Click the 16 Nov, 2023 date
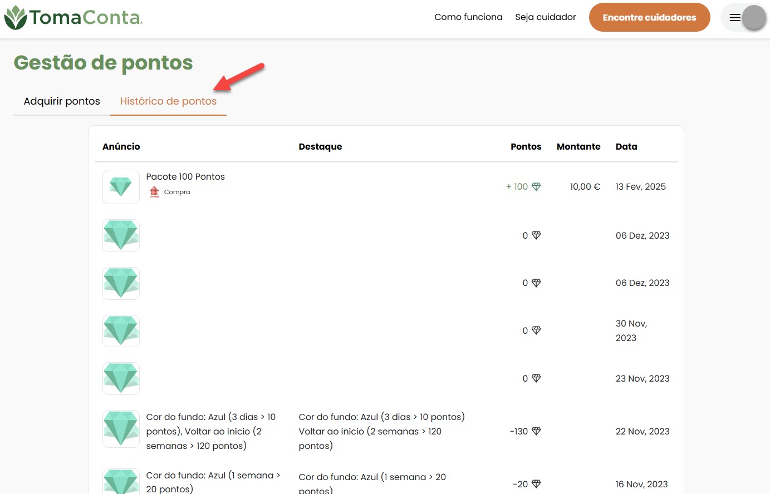This screenshot has height=494, width=770. click(641, 484)
